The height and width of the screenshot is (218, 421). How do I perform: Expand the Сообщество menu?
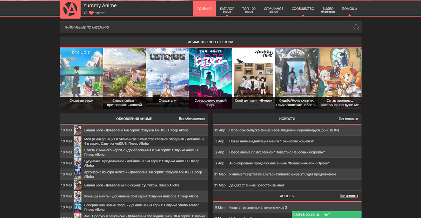(x=303, y=9)
